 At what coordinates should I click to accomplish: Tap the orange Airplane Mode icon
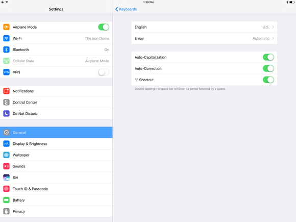[x=7, y=27]
